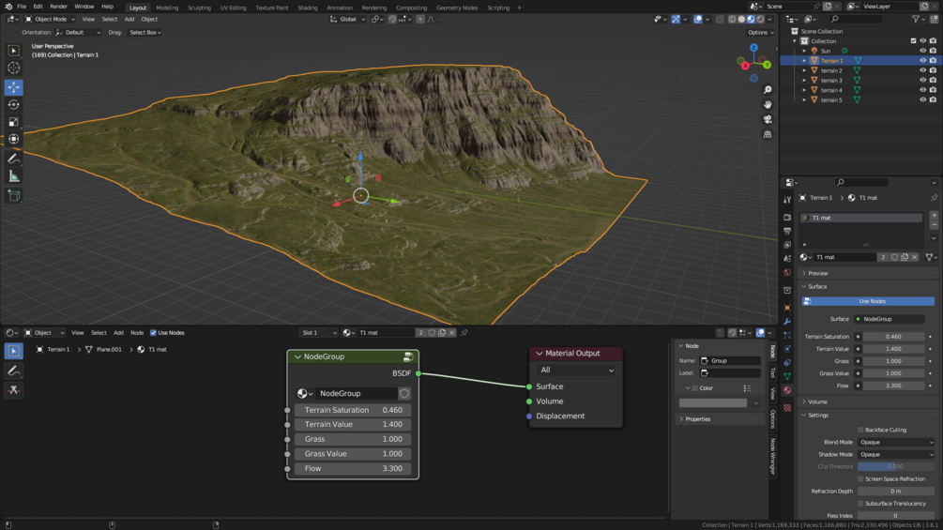Pick the Annotate pencil tool

pos(13,159)
